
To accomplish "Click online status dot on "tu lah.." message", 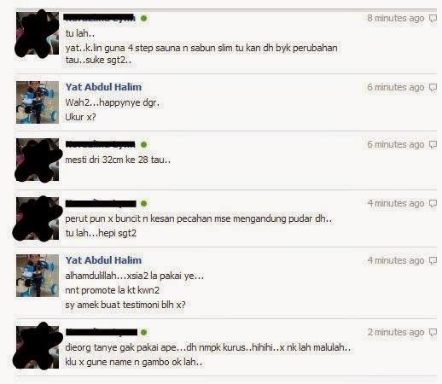I will [144, 19].
